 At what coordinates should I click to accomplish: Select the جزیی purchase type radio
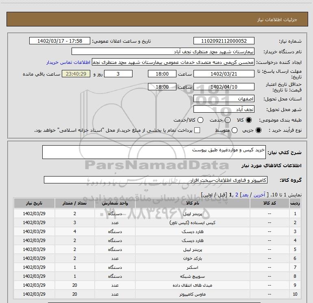click(x=258, y=130)
